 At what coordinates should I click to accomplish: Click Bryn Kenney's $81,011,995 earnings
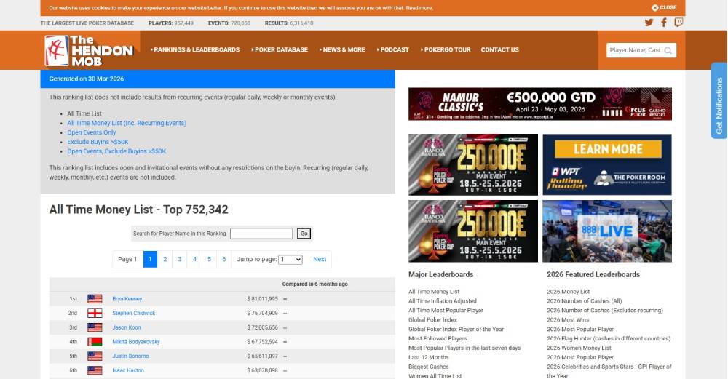262,299
